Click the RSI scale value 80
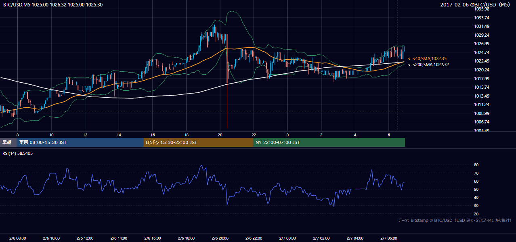 point(476,165)
